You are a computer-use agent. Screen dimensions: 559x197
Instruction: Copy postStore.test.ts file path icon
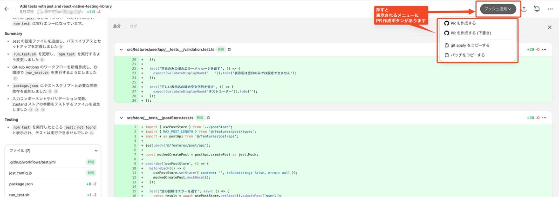(x=208, y=118)
